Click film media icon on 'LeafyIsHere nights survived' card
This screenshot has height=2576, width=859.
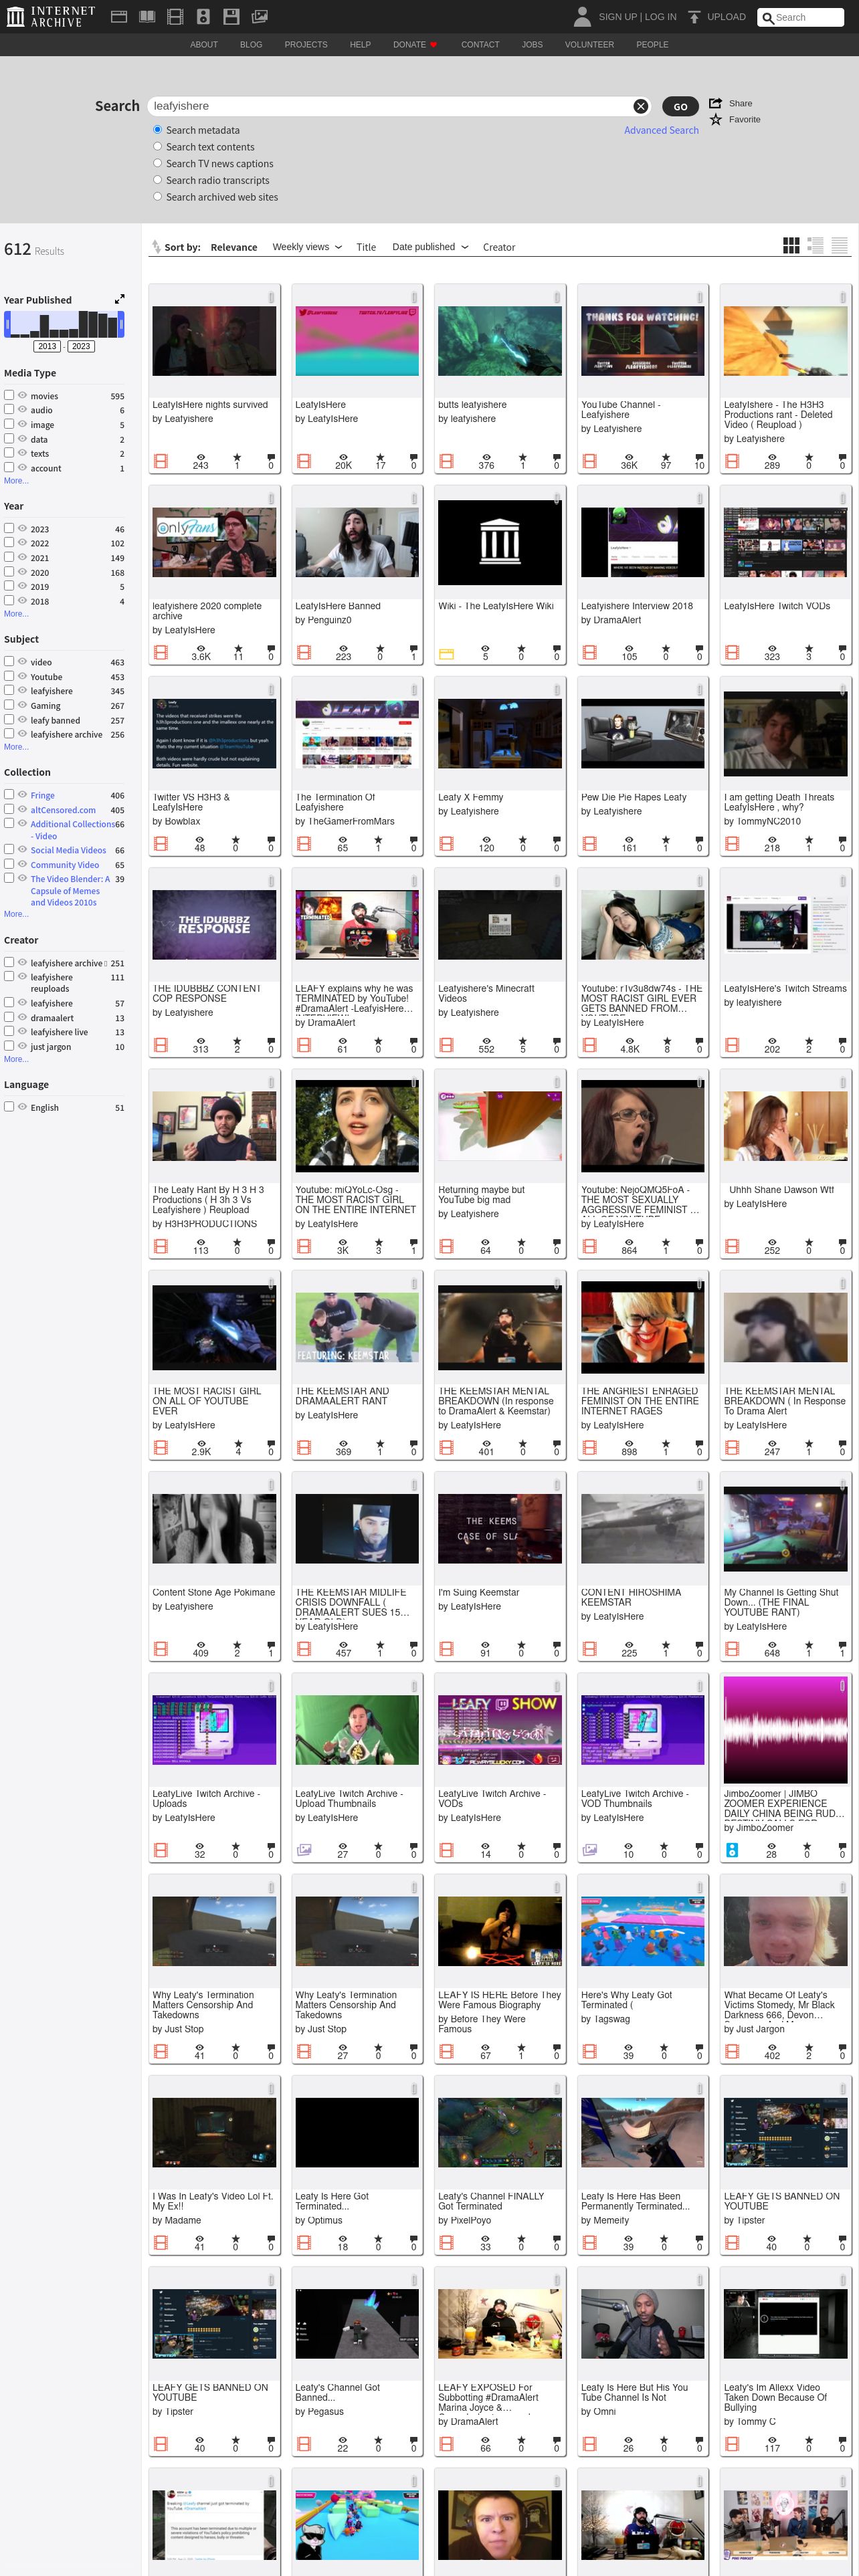pyautogui.click(x=160, y=461)
